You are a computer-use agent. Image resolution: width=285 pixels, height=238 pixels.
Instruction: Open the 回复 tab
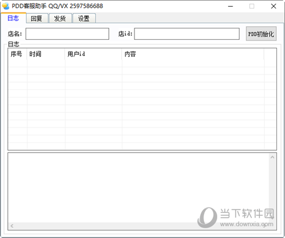click(37, 18)
